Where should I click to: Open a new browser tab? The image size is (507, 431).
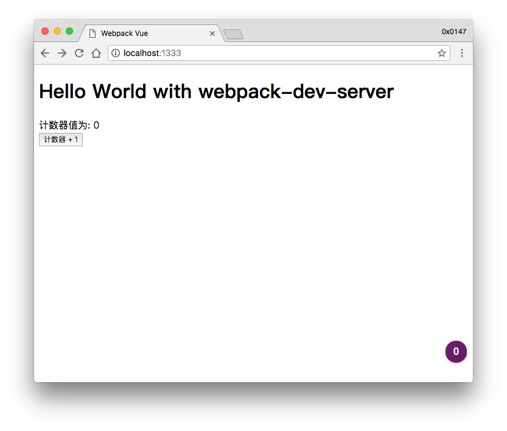tap(233, 34)
